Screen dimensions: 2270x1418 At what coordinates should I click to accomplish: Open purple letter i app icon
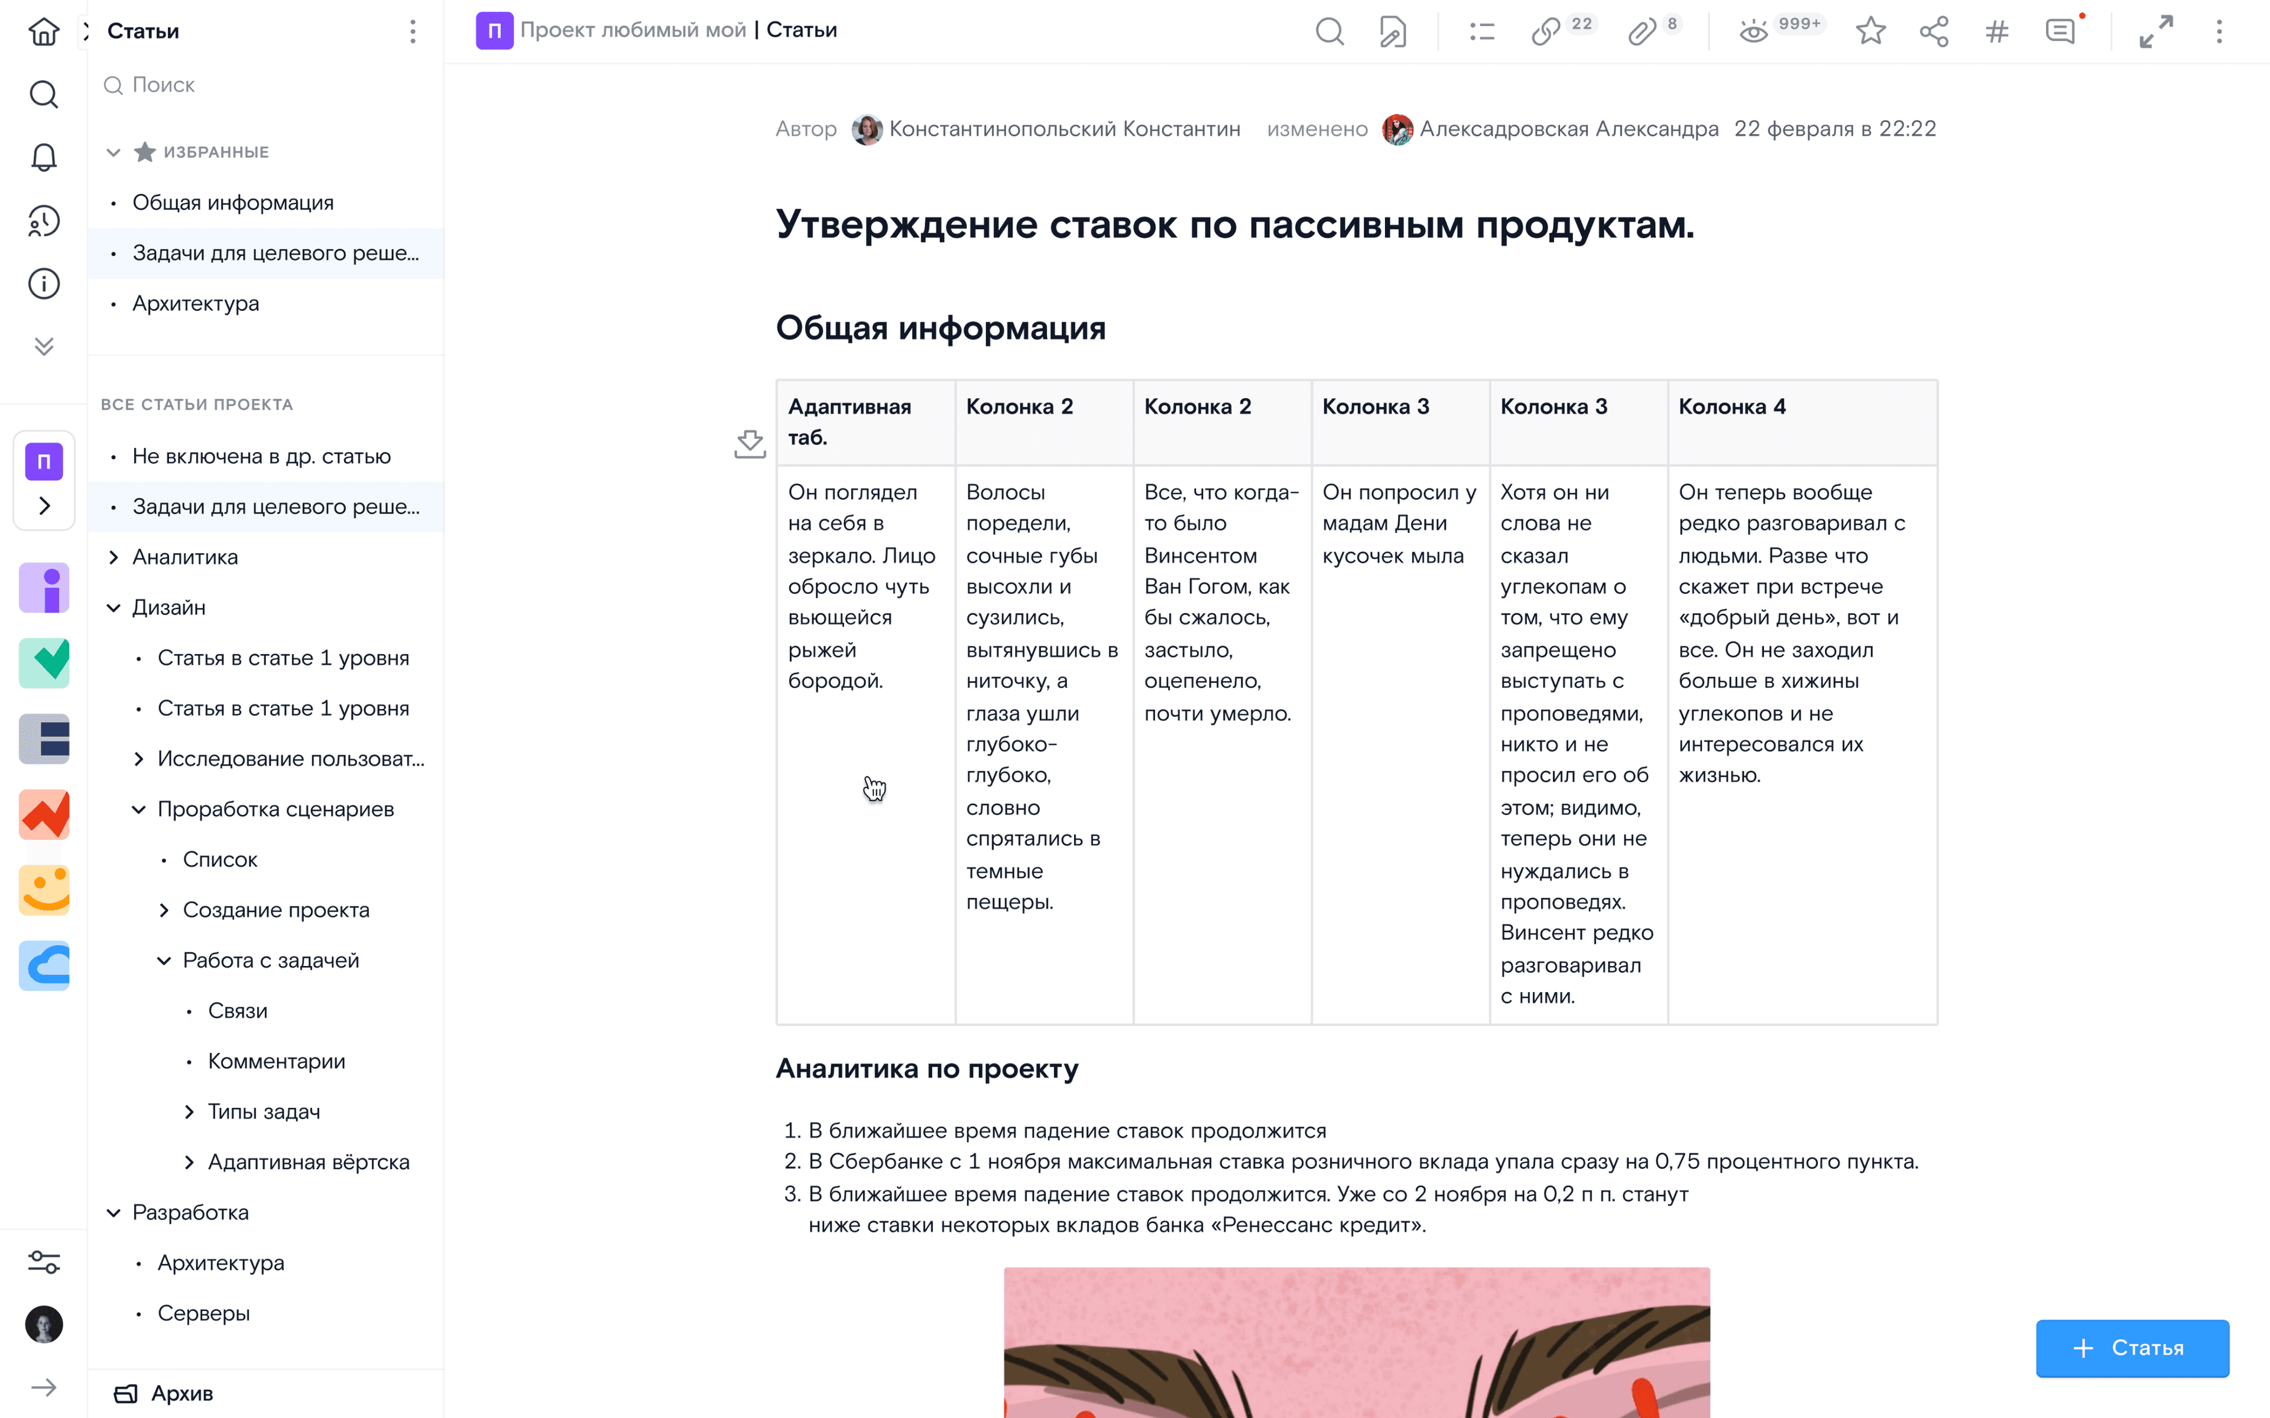click(x=44, y=587)
